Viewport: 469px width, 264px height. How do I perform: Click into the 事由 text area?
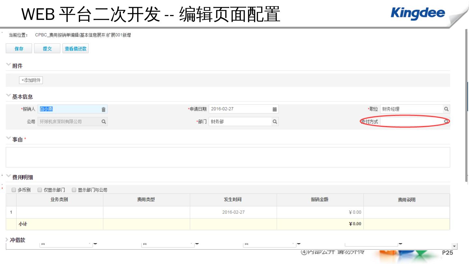pos(228,157)
